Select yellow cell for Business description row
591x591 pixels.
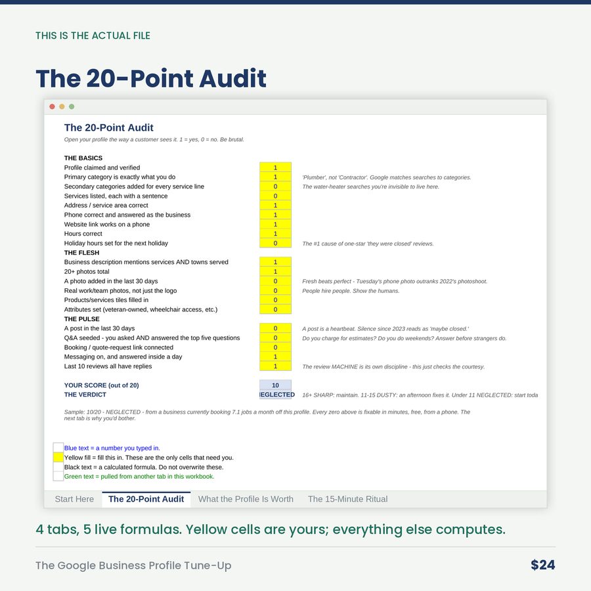[x=275, y=261]
